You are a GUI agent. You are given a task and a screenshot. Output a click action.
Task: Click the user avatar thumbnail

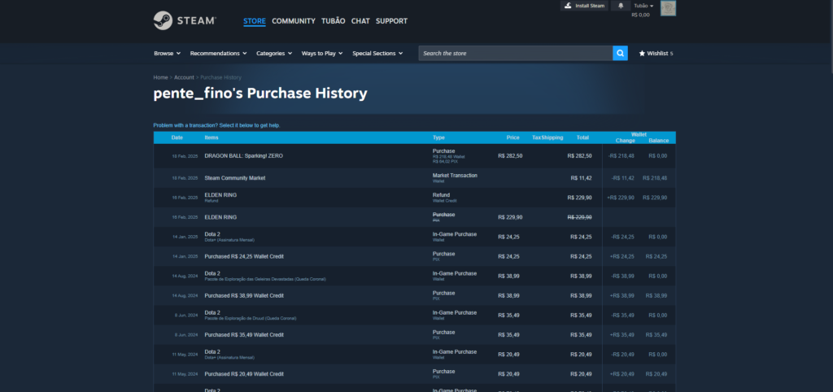tap(668, 8)
